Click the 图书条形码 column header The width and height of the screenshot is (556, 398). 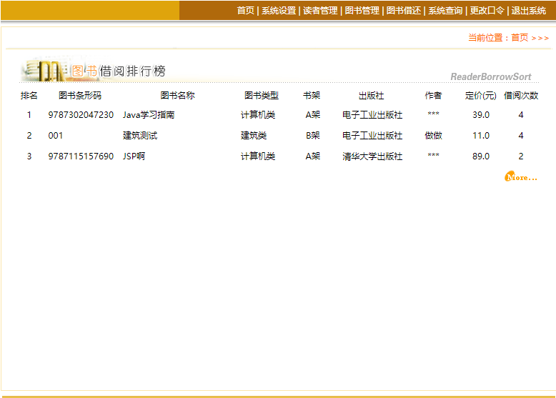(x=80, y=95)
